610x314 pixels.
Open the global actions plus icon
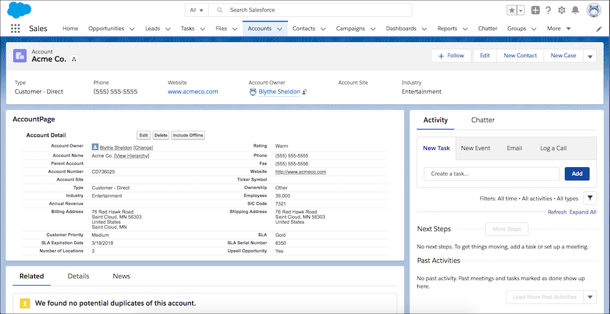pyautogui.click(x=536, y=10)
